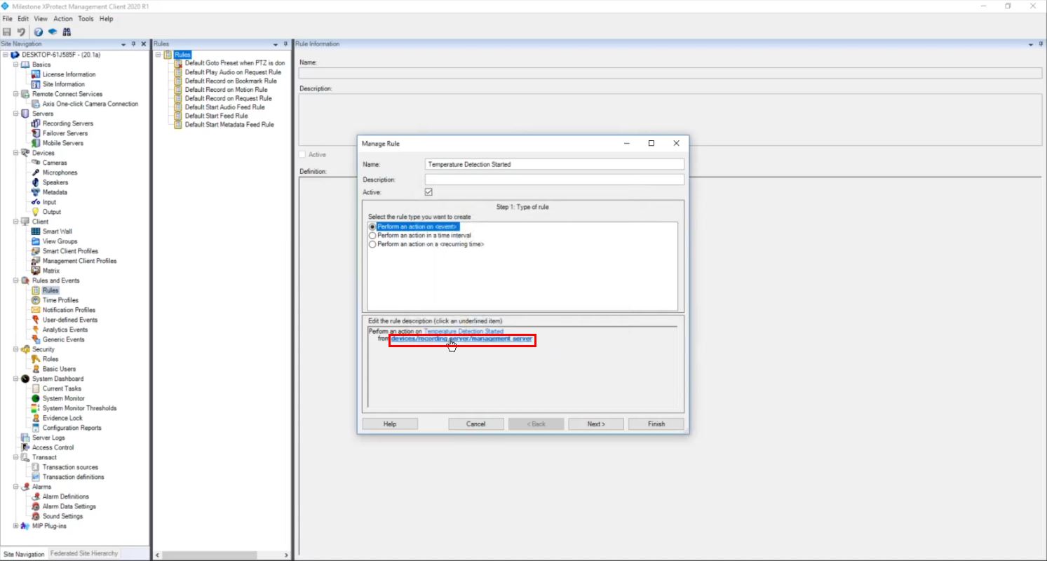Click the Description input field in Manage Rule
This screenshot has width=1047, height=561.
(553, 179)
